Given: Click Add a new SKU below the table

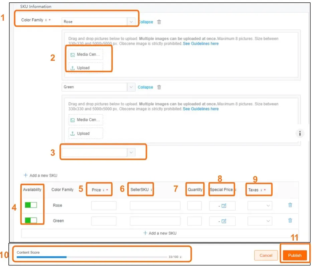Looking at the screenshot, I should (x=160, y=233).
